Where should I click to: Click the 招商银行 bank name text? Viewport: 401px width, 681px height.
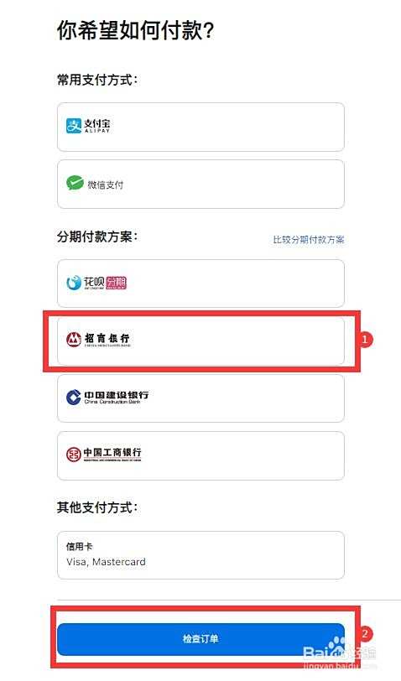click(107, 338)
